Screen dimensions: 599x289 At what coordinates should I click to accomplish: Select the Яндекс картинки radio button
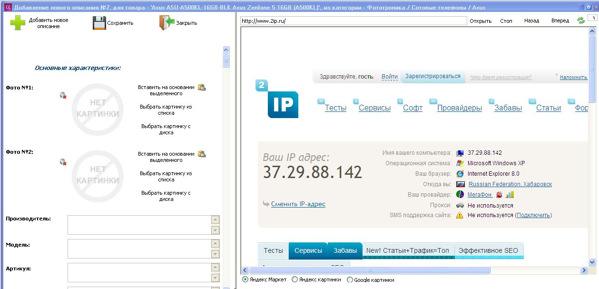pyautogui.click(x=295, y=279)
